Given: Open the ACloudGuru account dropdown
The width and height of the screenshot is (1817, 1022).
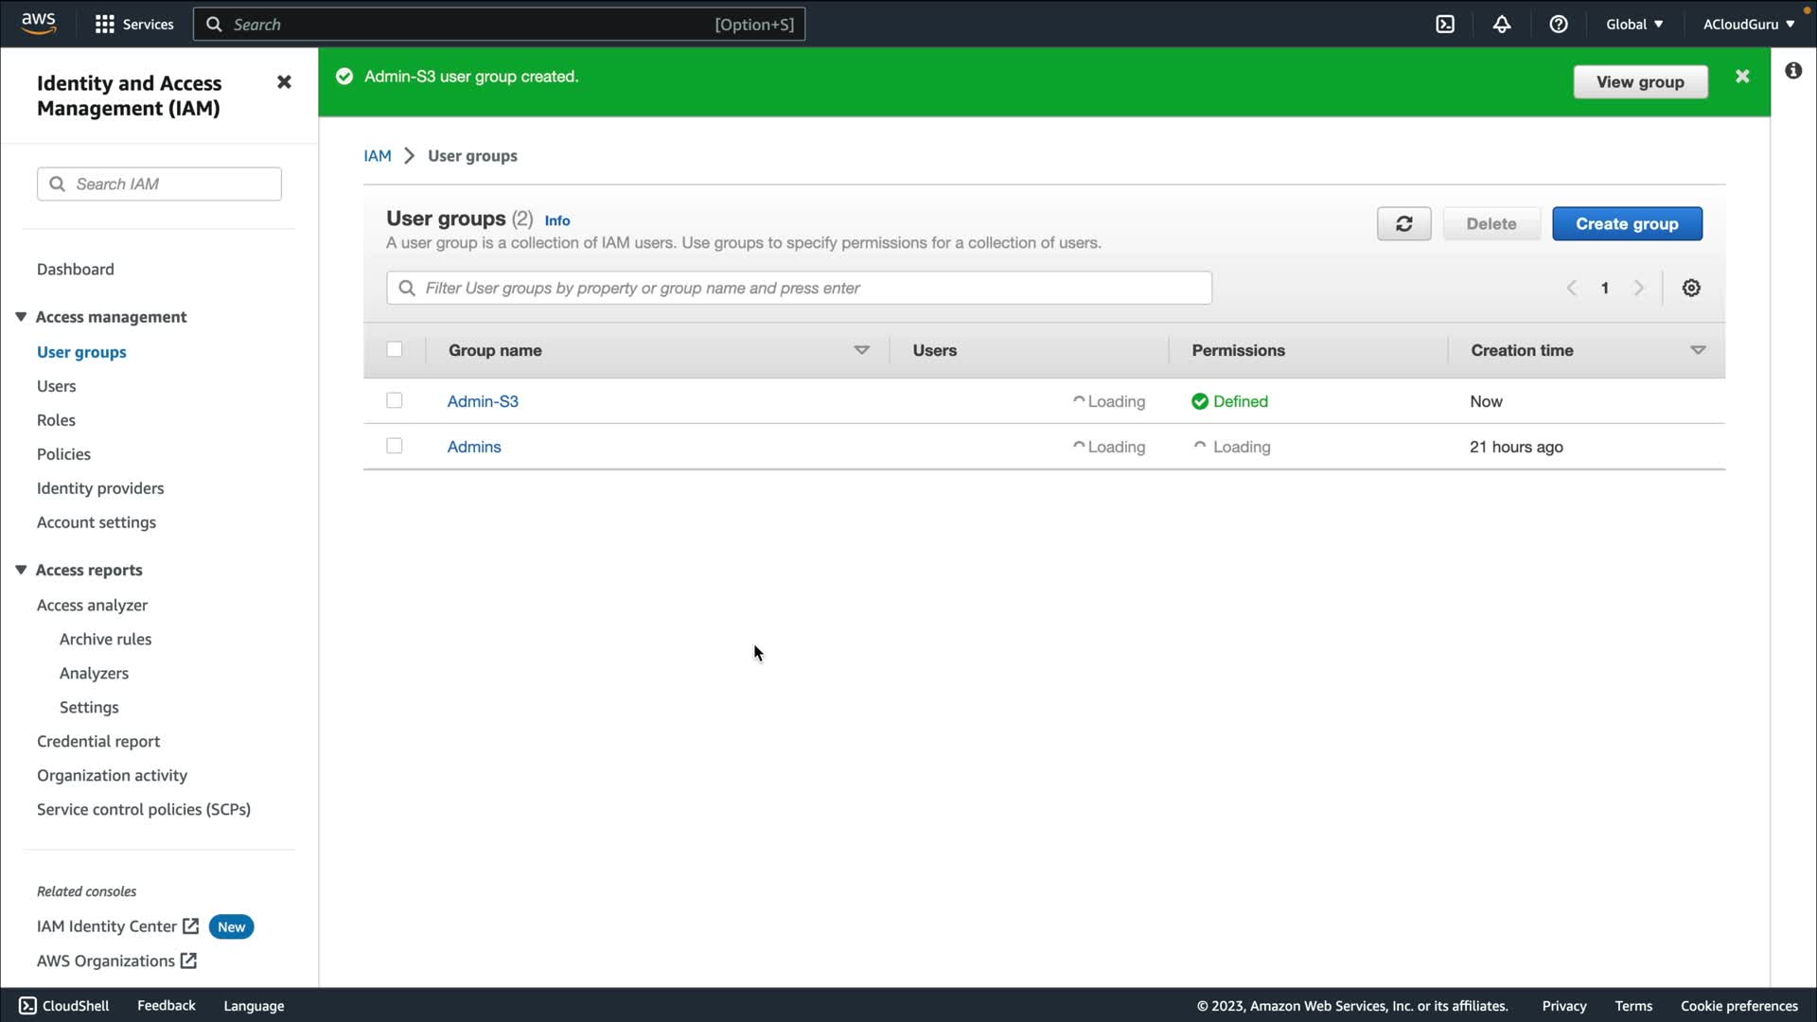Looking at the screenshot, I should (x=1748, y=25).
